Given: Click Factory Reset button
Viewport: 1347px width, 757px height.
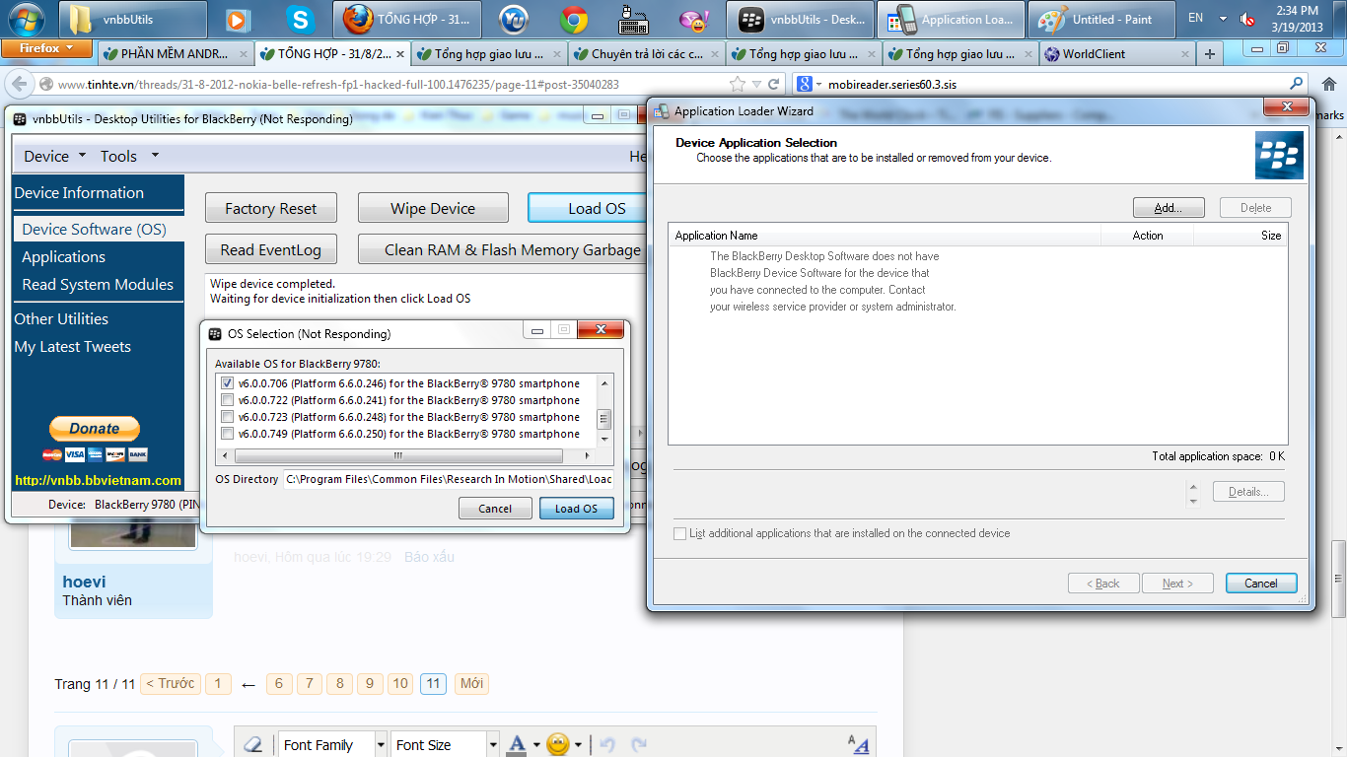Looking at the screenshot, I should pos(271,208).
